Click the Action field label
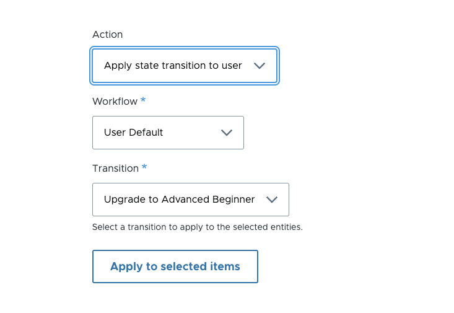This screenshot has width=454, height=313. click(107, 35)
